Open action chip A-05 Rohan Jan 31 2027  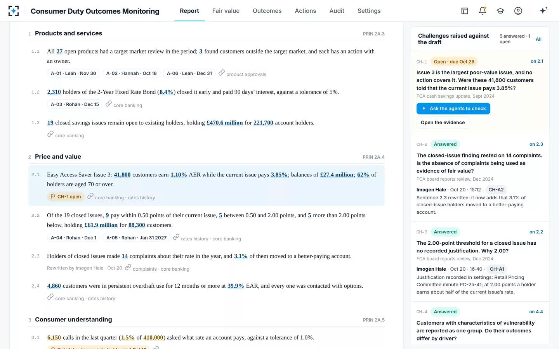point(137,238)
